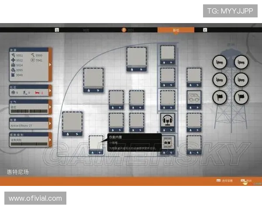Image resolution: width=262 pixels, height=209 pixels.
Task: Select the vehicle parking slot
Action: [x=193, y=98]
